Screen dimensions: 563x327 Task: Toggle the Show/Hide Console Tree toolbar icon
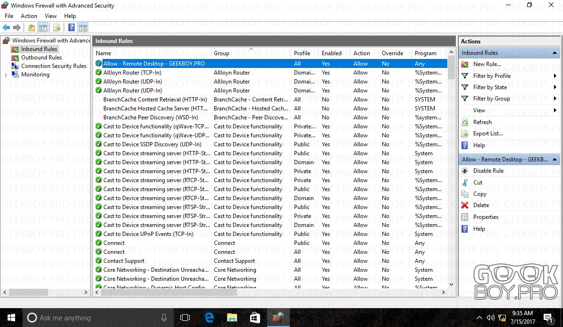tap(43, 28)
